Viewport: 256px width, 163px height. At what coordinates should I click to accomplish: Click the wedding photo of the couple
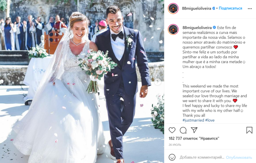[82, 81]
